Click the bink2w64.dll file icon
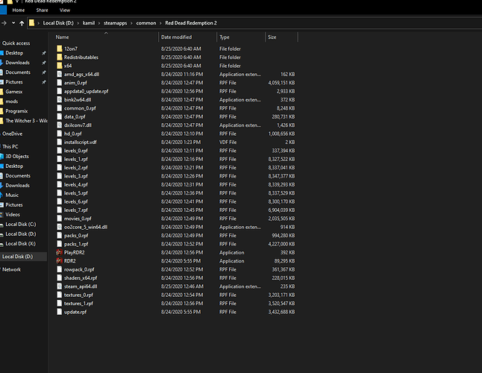This screenshot has height=373, width=482. pyautogui.click(x=60, y=99)
